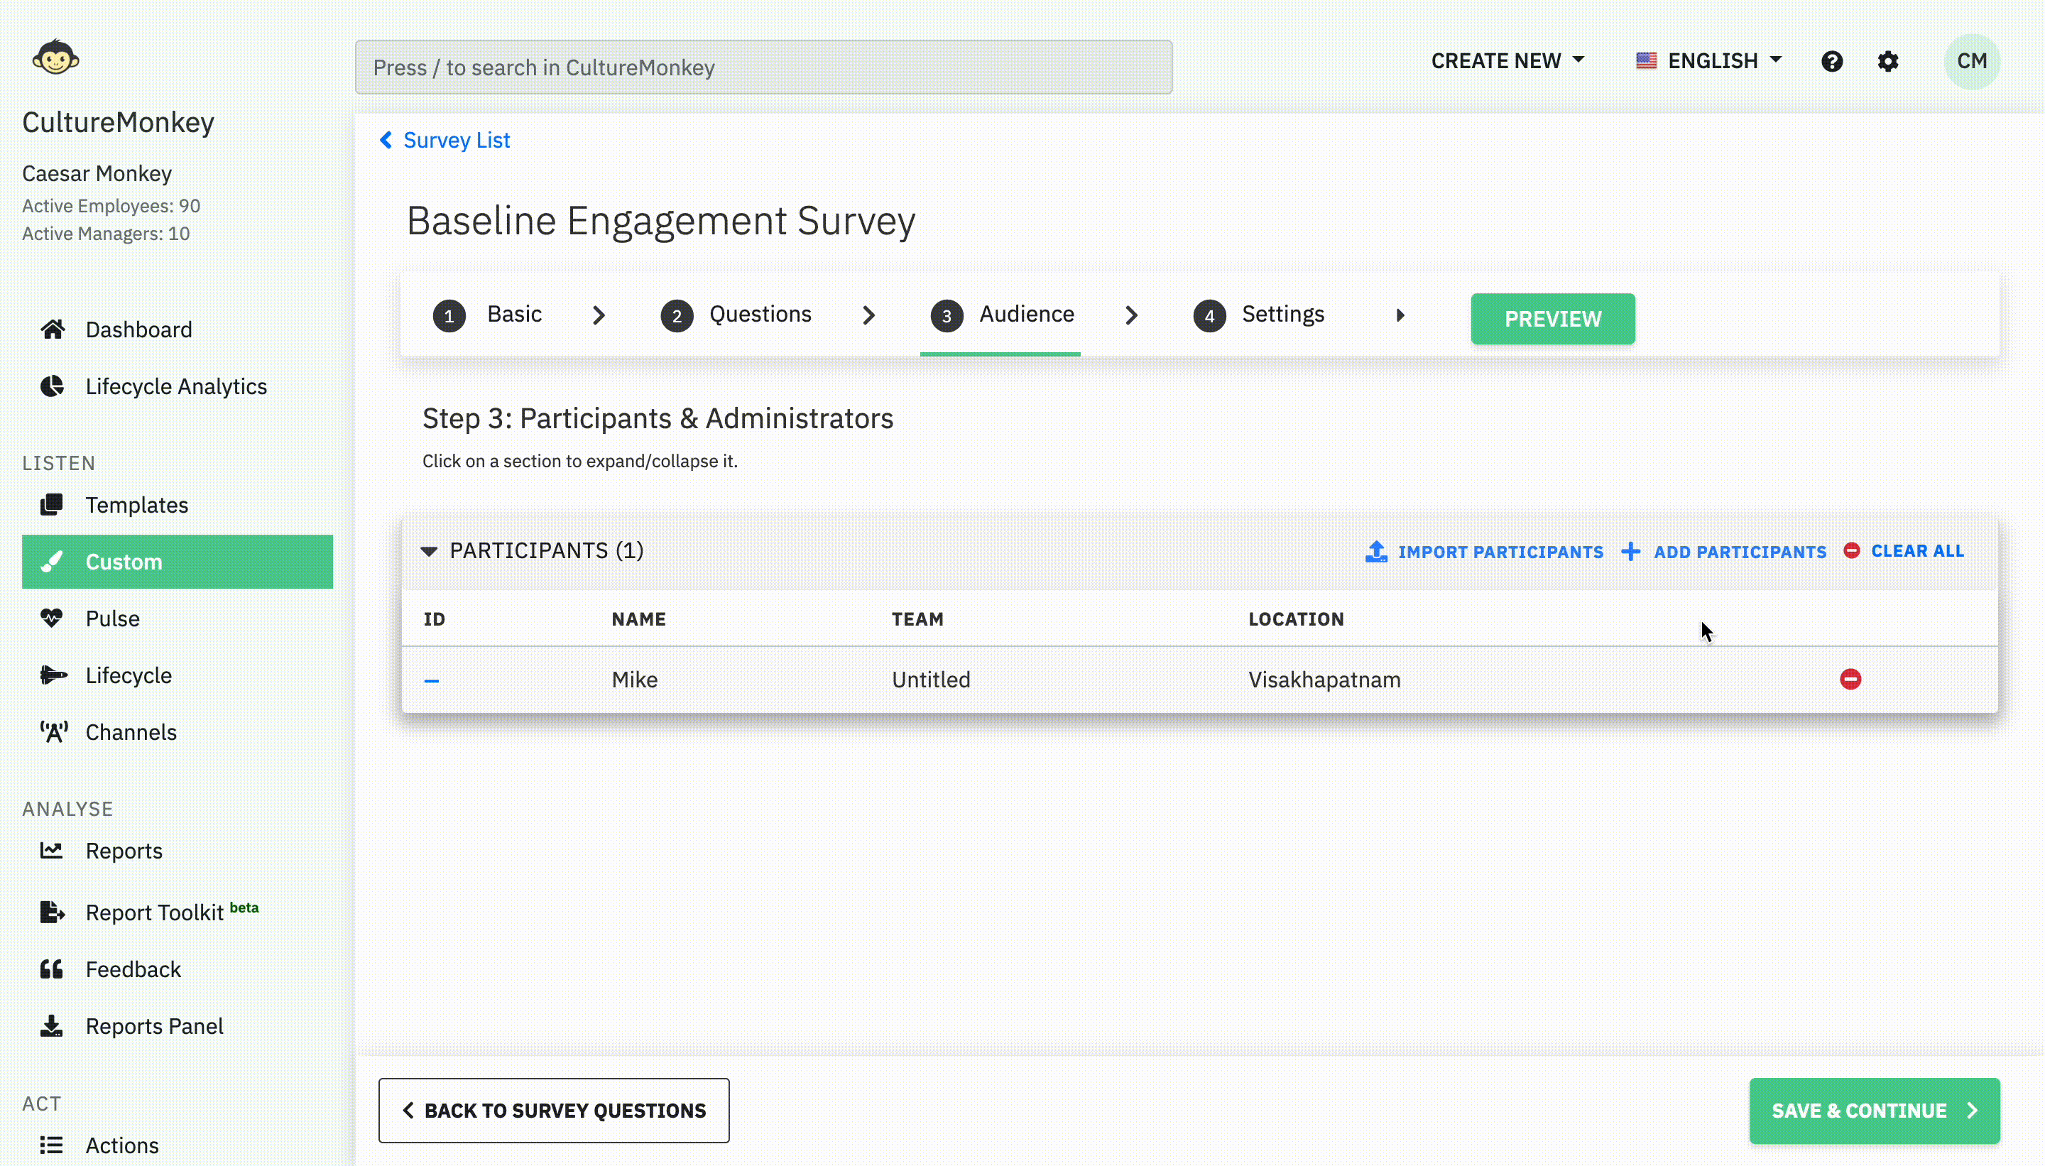Open the Create New dropdown

click(1507, 61)
